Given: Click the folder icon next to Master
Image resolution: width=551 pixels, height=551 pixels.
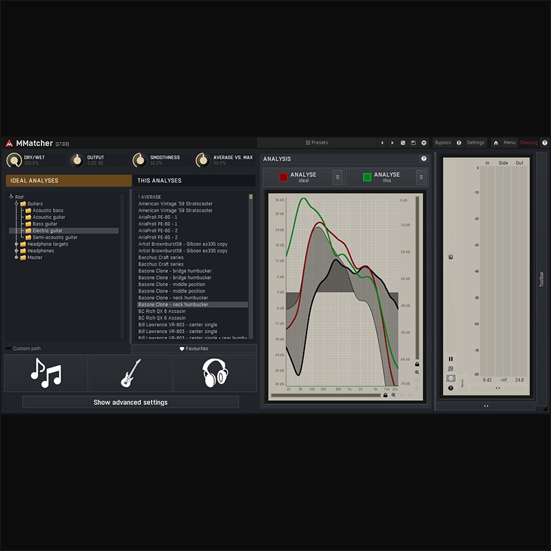Looking at the screenshot, I should pyautogui.click(x=23, y=258).
